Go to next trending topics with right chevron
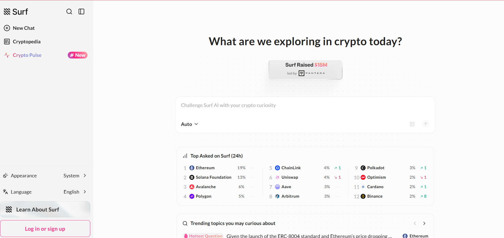The image size is (504, 238). coord(424,223)
